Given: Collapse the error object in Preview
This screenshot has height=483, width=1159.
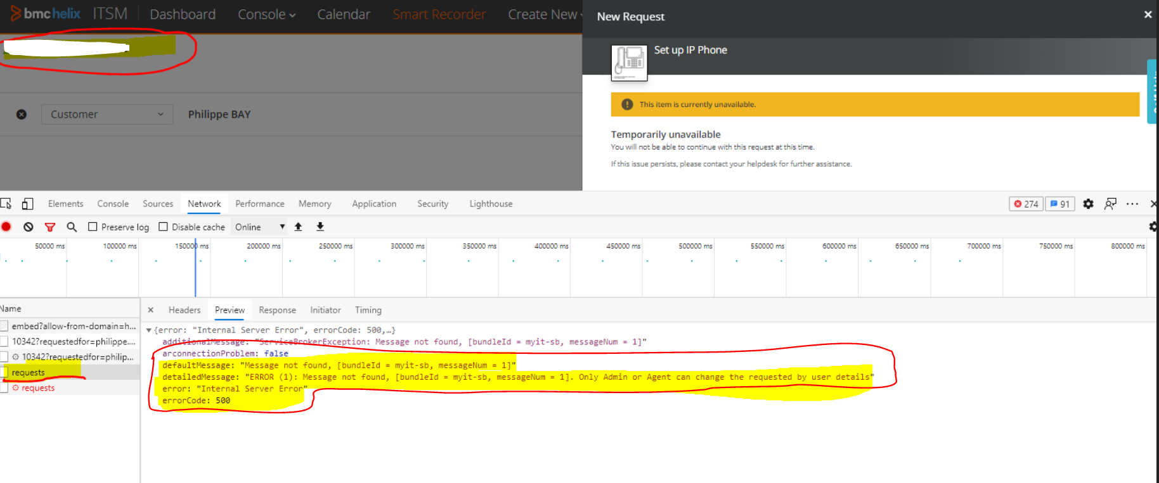Looking at the screenshot, I should pyautogui.click(x=149, y=330).
